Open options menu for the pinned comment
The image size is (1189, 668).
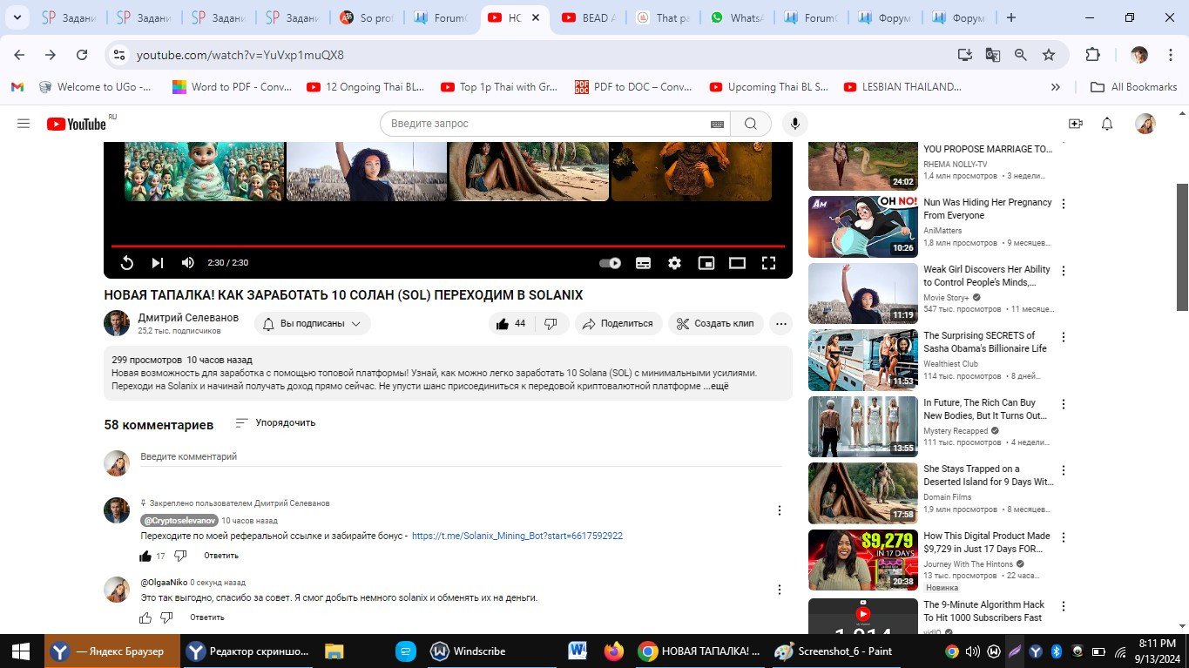pyautogui.click(x=780, y=510)
